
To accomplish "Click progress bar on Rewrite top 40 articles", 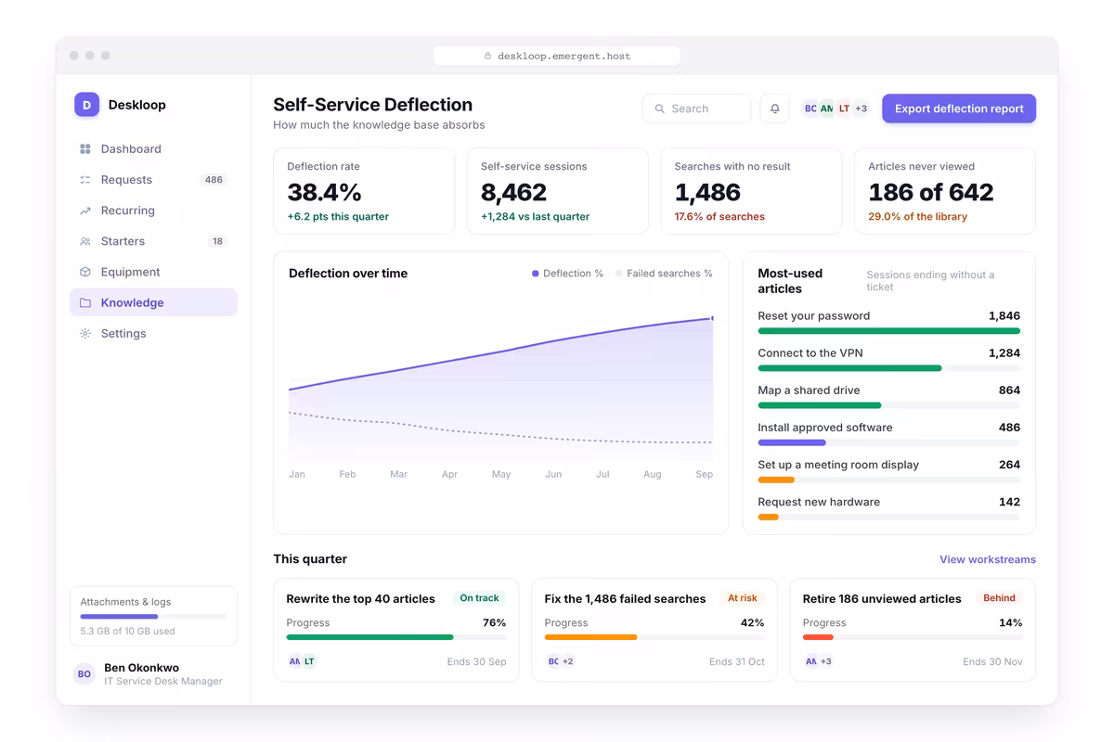I will coord(396,637).
